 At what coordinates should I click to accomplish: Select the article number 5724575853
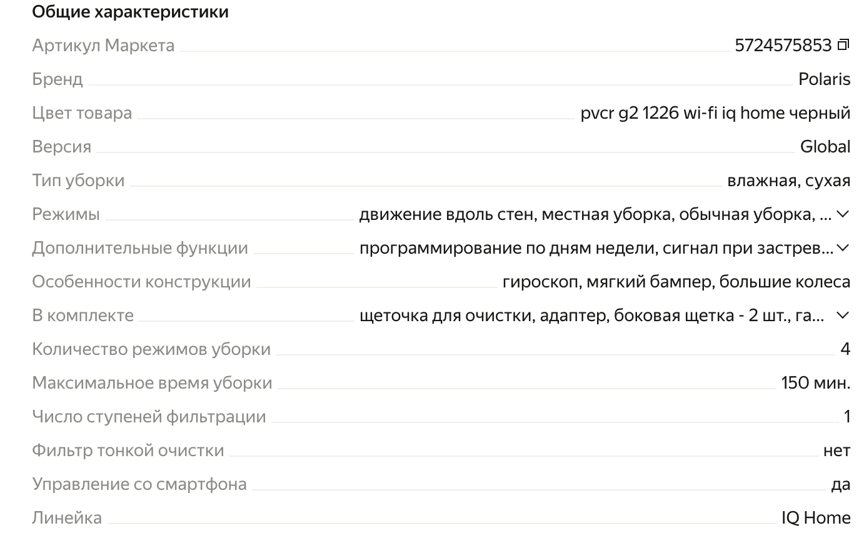783,46
